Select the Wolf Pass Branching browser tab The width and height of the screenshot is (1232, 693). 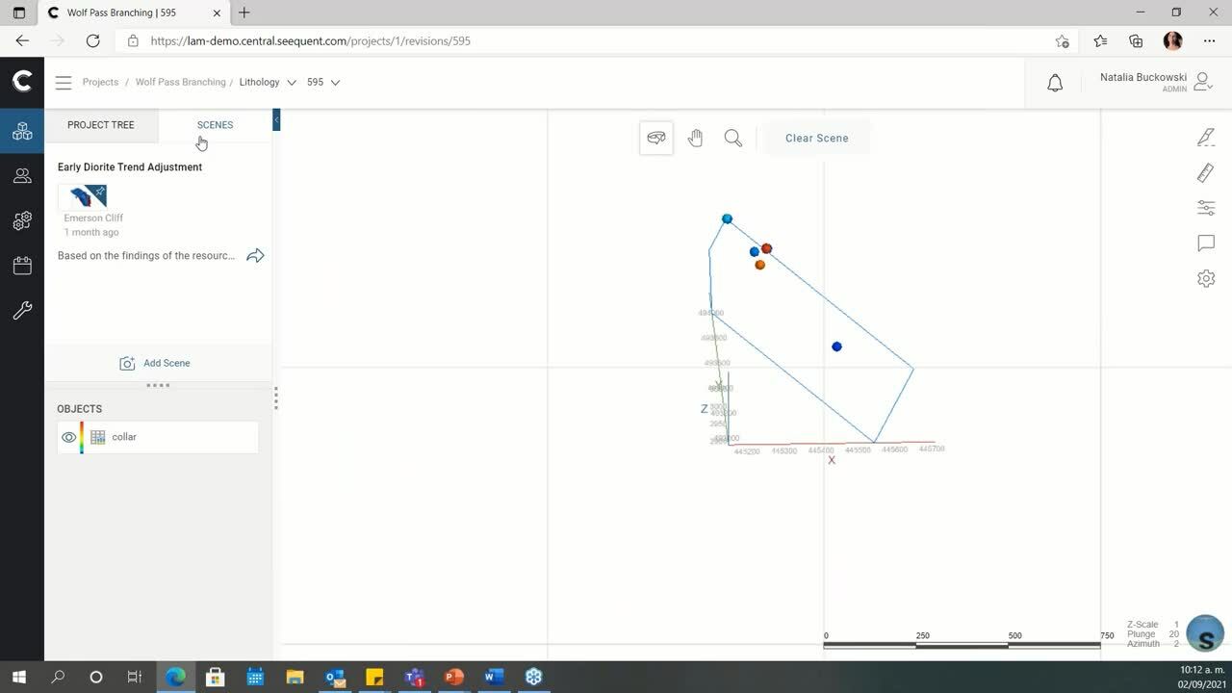pyautogui.click(x=133, y=13)
